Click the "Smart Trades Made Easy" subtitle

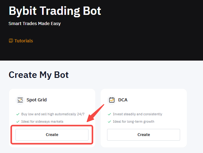point(35,23)
